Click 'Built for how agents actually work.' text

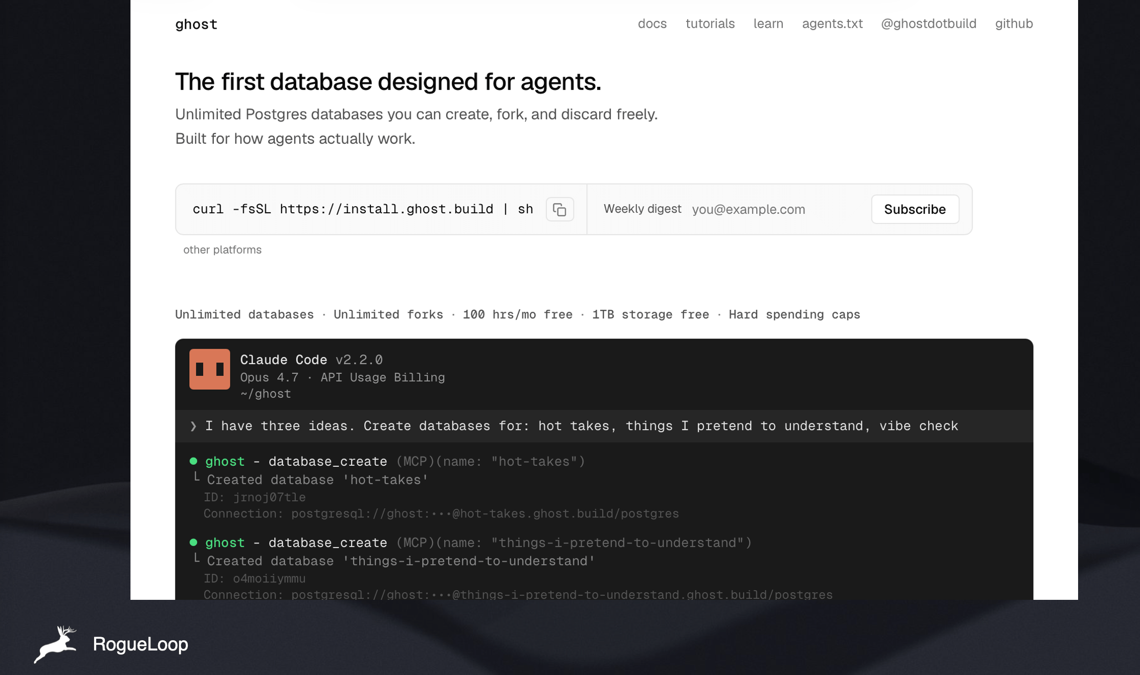(x=295, y=139)
